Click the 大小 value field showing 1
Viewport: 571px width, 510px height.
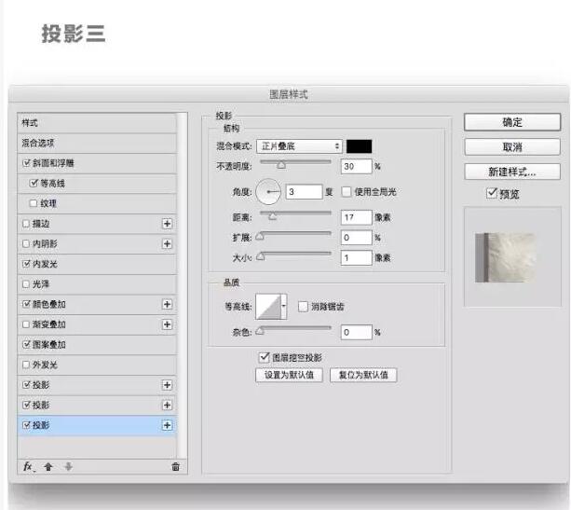pyautogui.click(x=357, y=257)
